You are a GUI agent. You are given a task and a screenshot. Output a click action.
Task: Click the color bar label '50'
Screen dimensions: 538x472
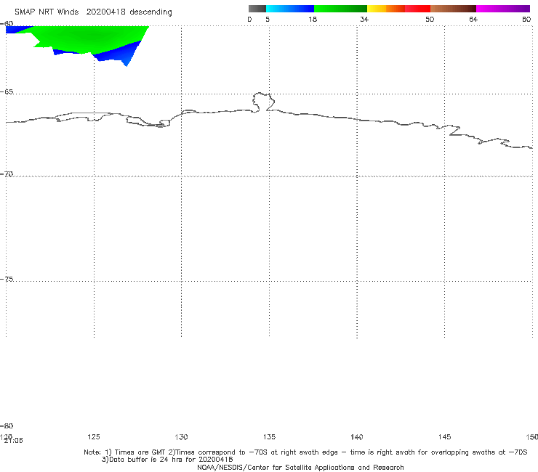[430, 19]
